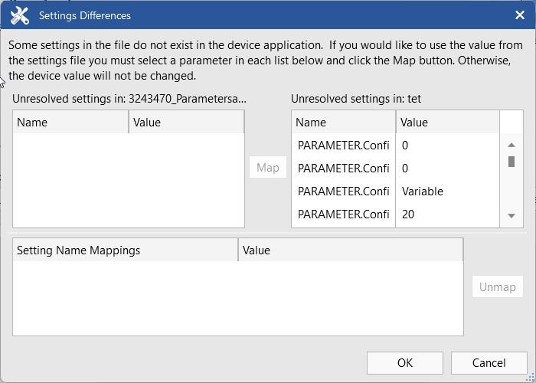The image size is (536, 383).
Task: Select PARAMETER.Confi row with value Variable
Action: point(344,191)
